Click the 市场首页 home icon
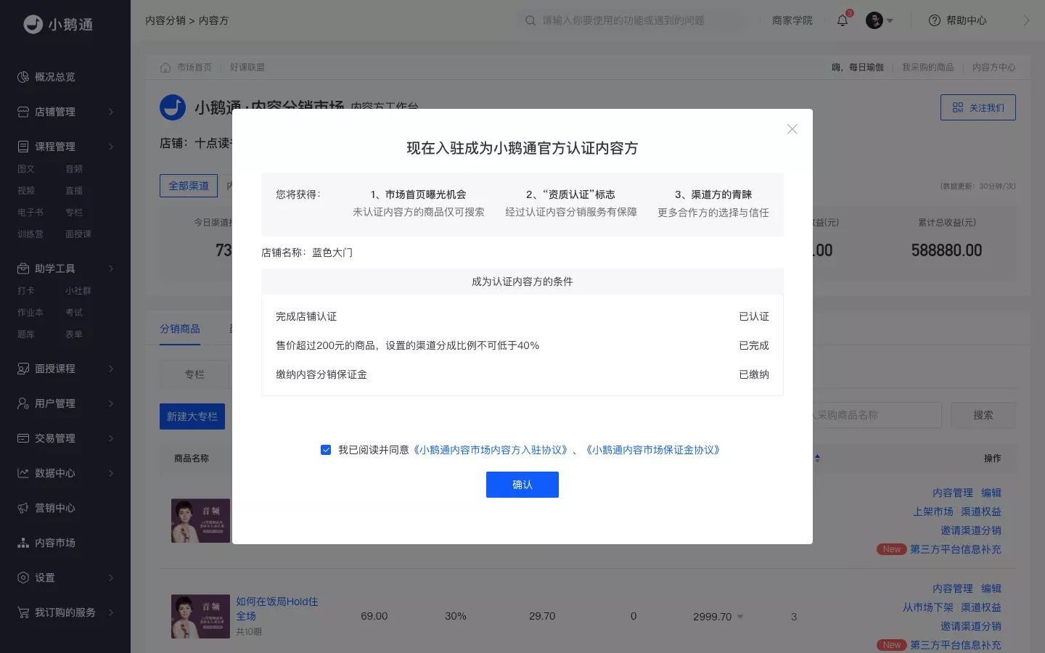The height and width of the screenshot is (653, 1045). point(165,67)
